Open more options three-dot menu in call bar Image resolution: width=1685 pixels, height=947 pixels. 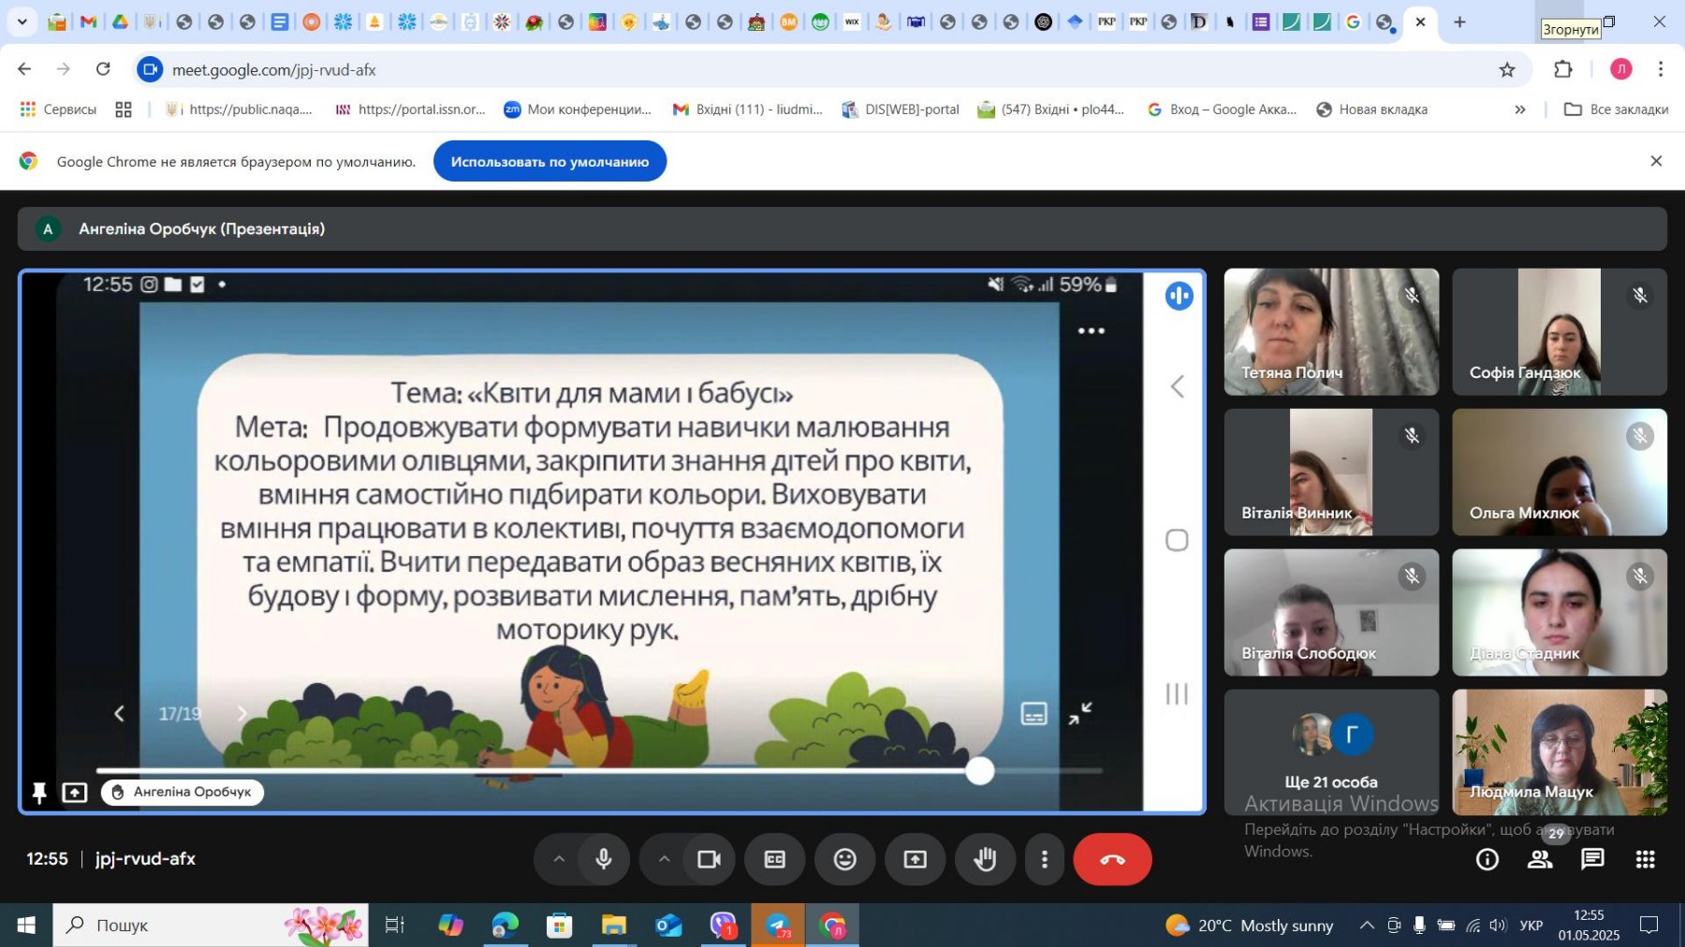[1045, 859]
